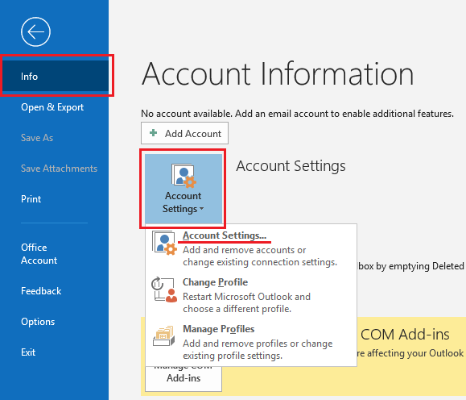Choose the Account Settings... menu entry text
Image resolution: width=466 pixels, height=400 pixels.
point(225,235)
